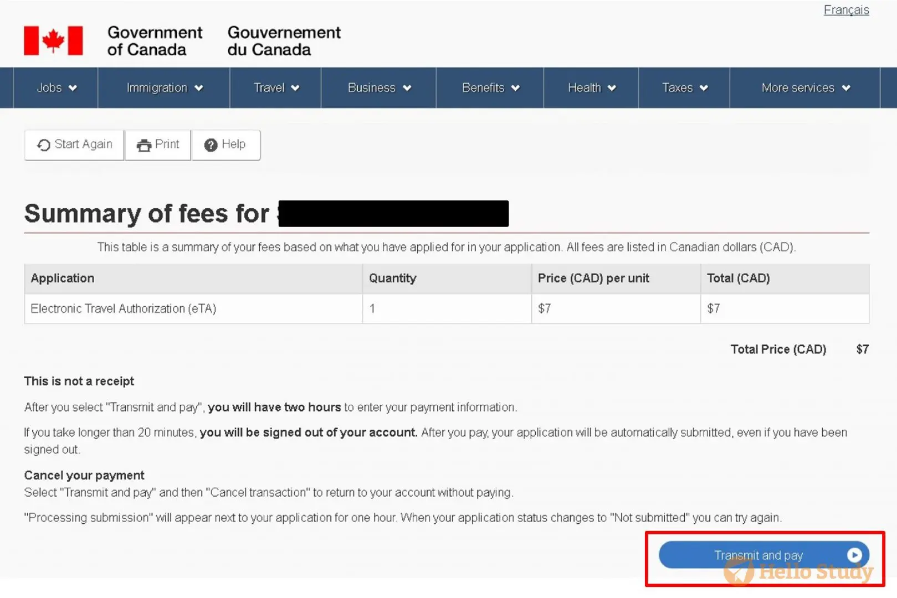Open the Benefits menu
The width and height of the screenshot is (897, 598).
click(x=490, y=88)
